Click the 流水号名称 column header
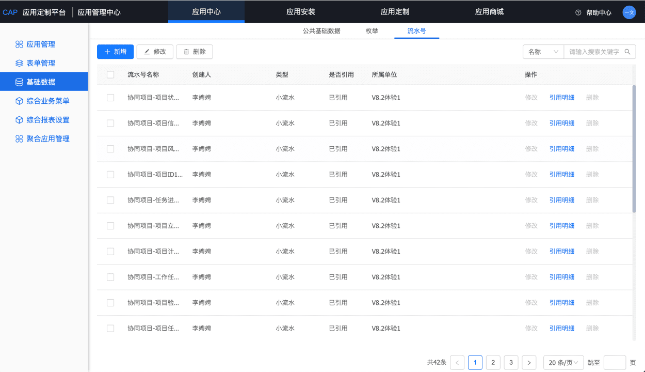645x372 pixels. coord(143,74)
